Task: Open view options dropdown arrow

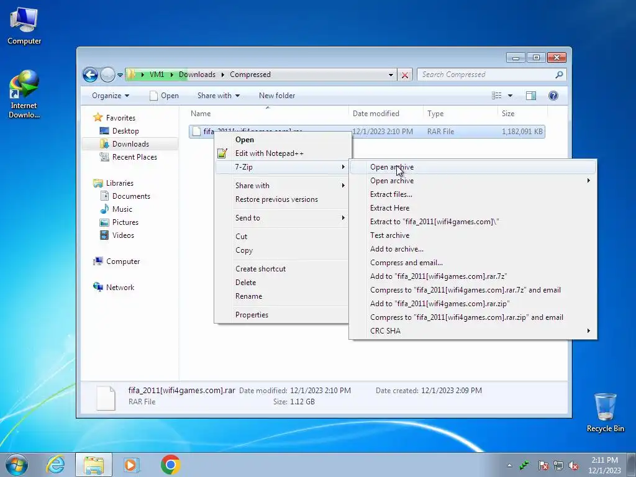Action: (x=511, y=96)
